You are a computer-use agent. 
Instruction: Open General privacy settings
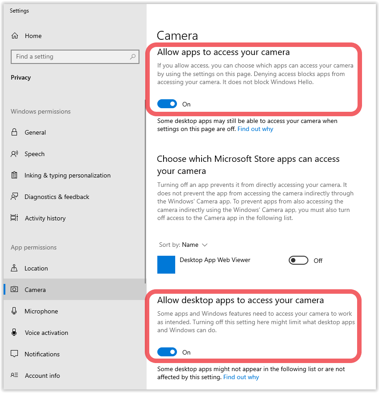[35, 132]
